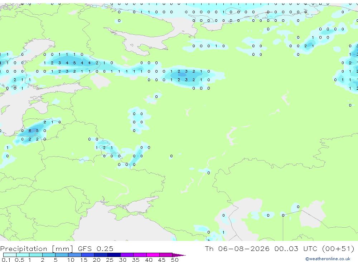The width and height of the screenshot is (358, 262).
Task: Select the 45–50 mm dark magenta swatch
Action: click(x=166, y=255)
